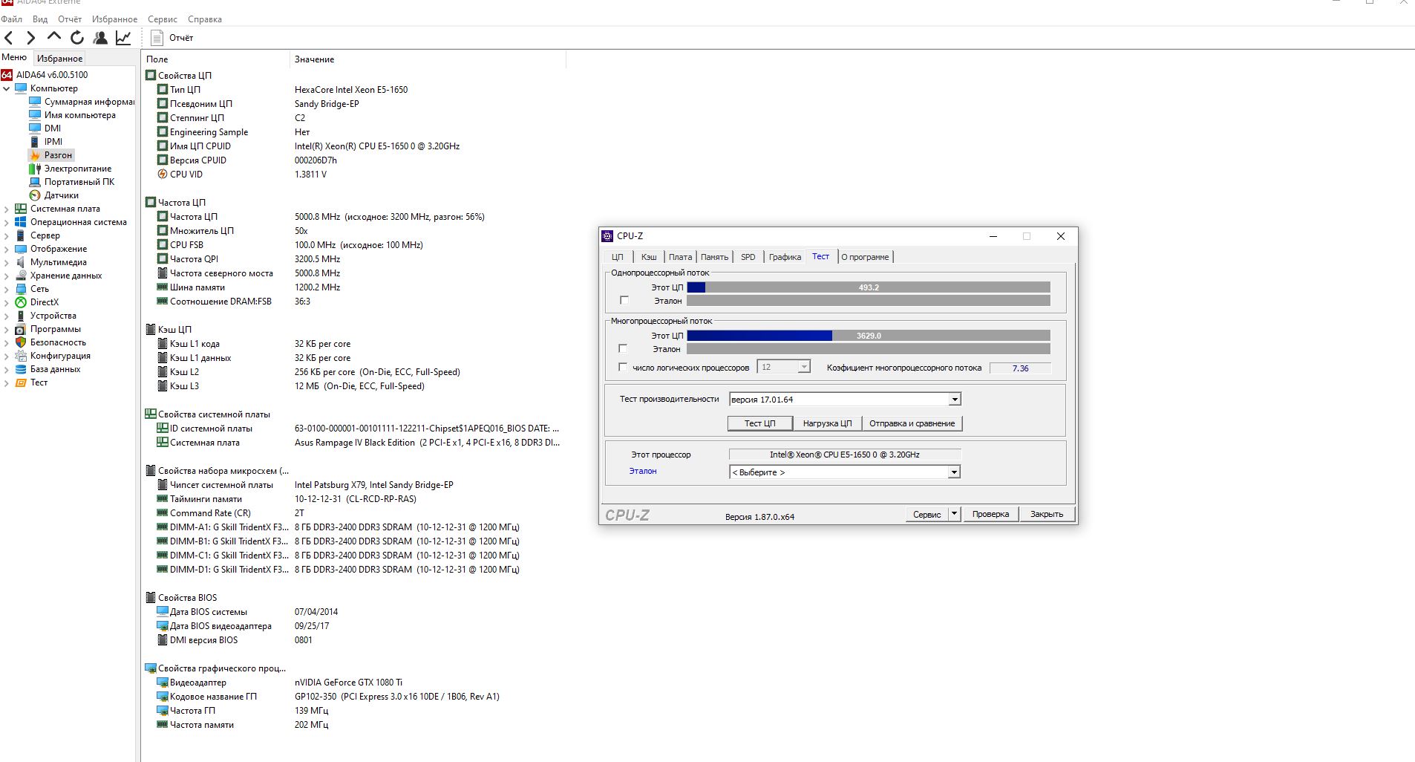This screenshot has height=762, width=1415.
Task: Click the DirectX Xbox icon
Action: pos(21,302)
